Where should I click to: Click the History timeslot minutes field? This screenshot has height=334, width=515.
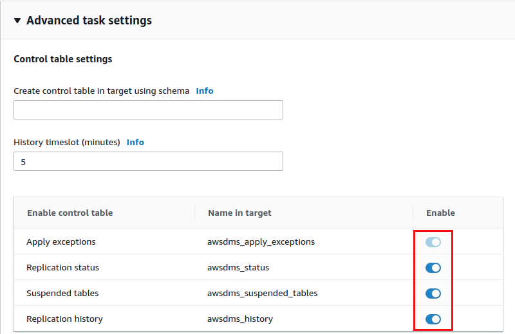coord(148,161)
